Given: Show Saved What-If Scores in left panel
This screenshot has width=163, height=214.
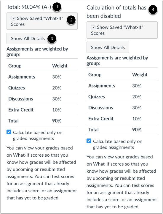Looking at the screenshot, I should 42,21.
